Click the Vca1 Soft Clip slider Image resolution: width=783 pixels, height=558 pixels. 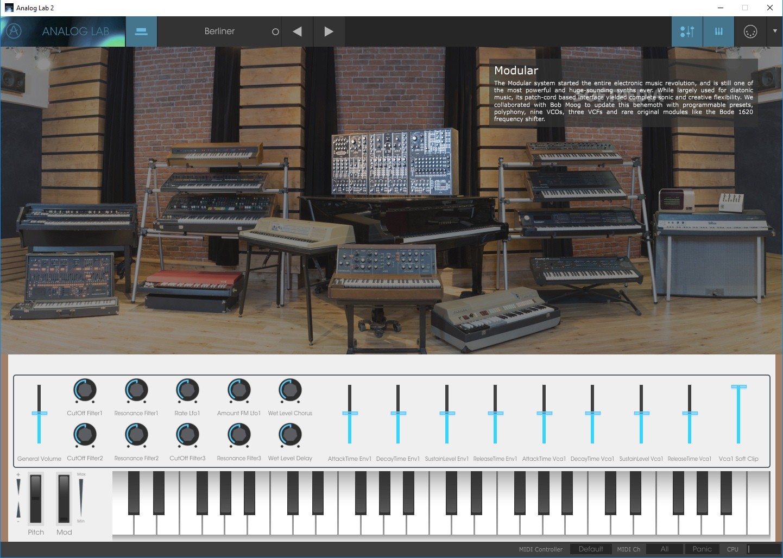click(x=738, y=414)
